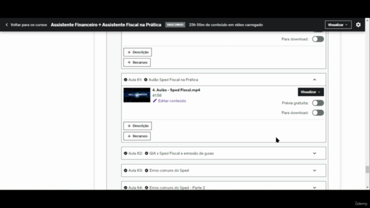Click video play icon before Erros comuns do Sped title
Image resolution: width=370 pixels, height=208 pixels.
click(146, 170)
